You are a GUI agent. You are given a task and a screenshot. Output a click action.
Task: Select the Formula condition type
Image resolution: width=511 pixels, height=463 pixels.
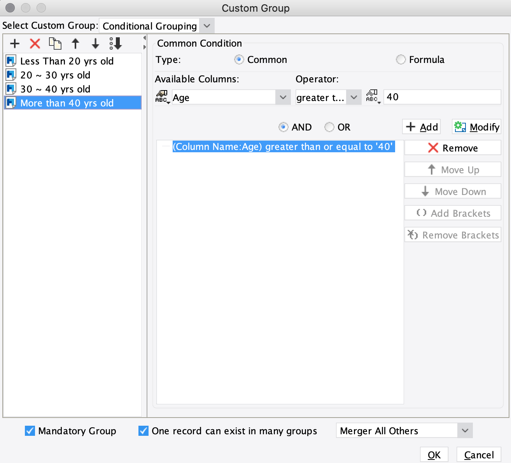coord(401,59)
